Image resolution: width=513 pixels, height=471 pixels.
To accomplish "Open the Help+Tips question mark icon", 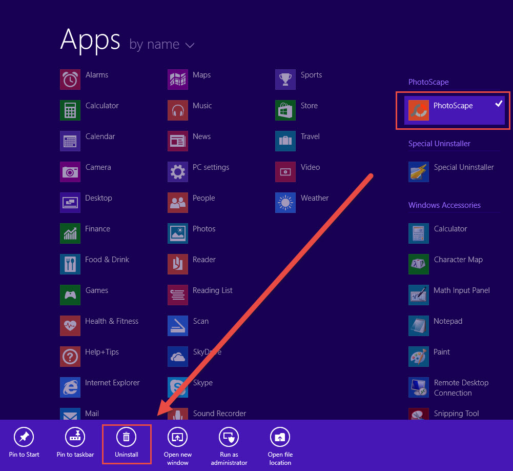I will pos(70,357).
